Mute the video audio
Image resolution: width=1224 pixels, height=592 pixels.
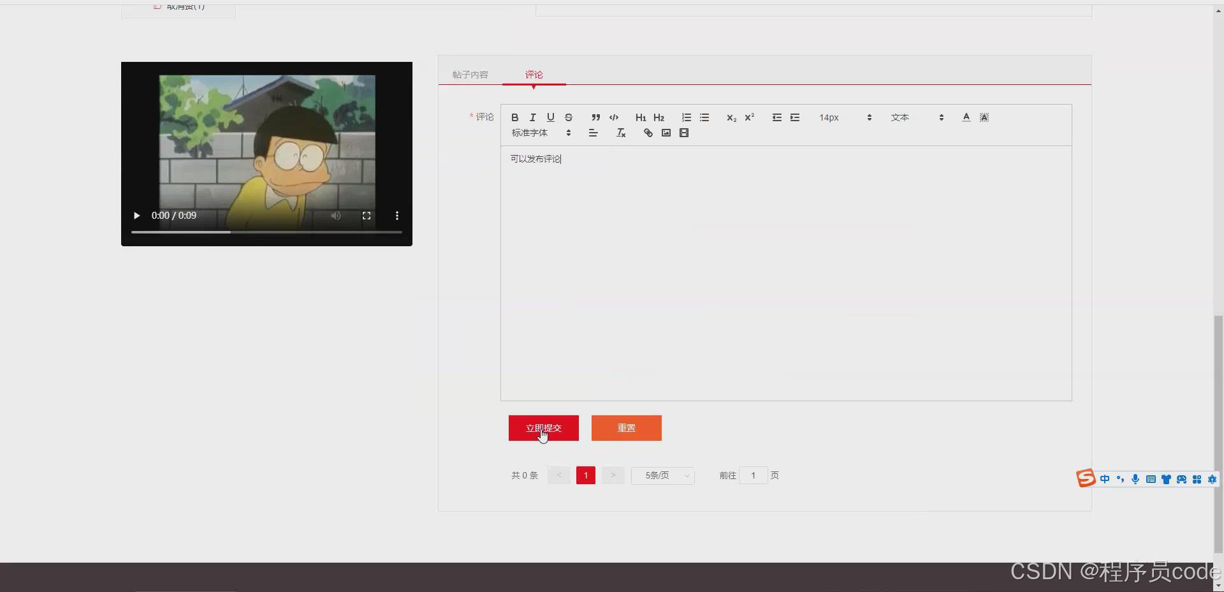coord(336,216)
